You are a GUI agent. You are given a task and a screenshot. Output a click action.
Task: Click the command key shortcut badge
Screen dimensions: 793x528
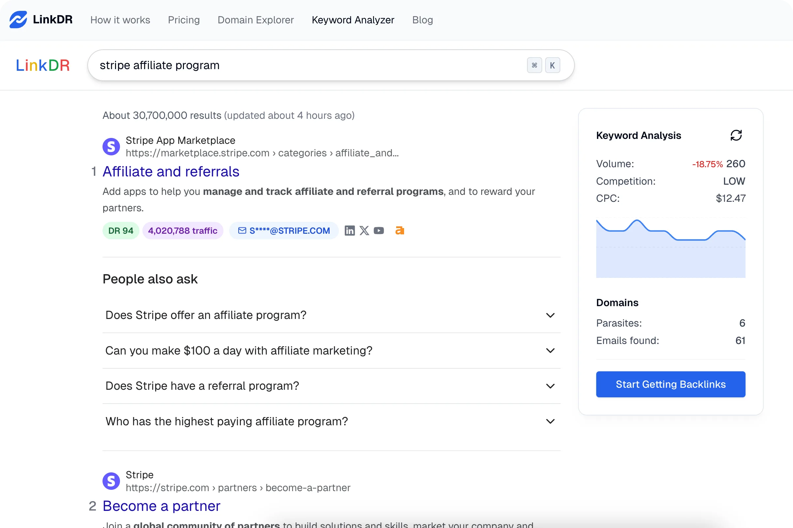[534, 65]
